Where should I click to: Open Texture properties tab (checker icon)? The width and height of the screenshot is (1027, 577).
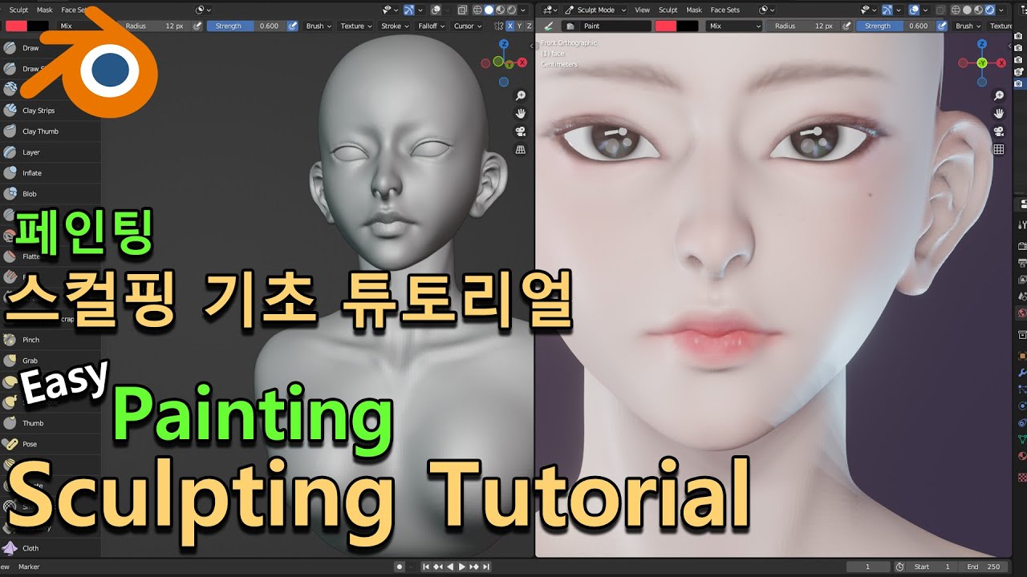pos(1021,478)
